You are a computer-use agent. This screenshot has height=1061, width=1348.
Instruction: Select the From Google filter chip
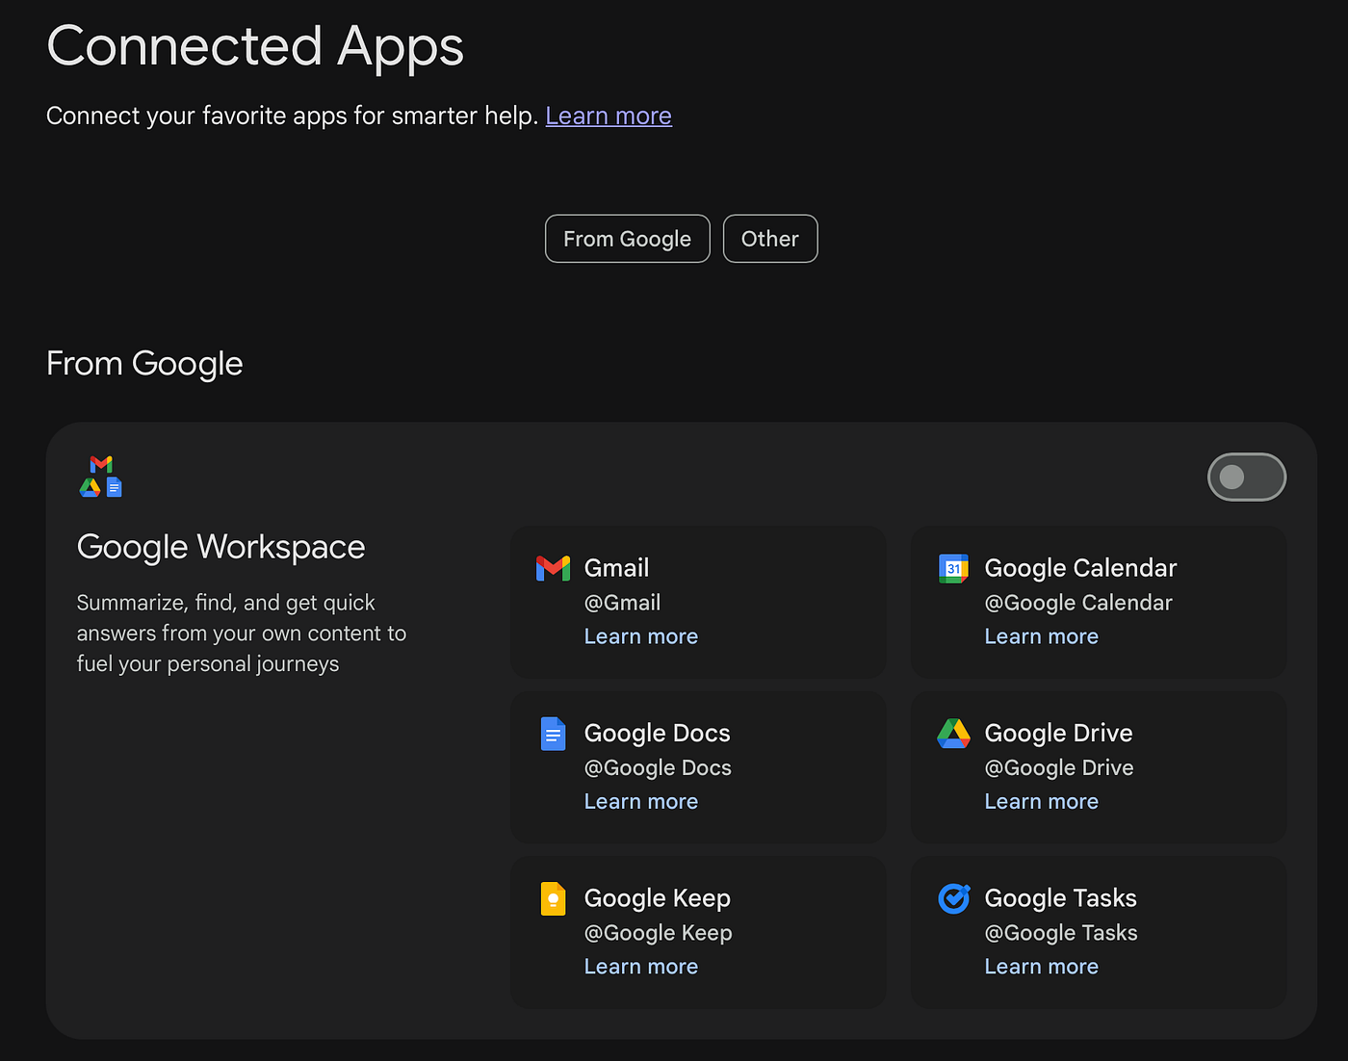coord(628,239)
